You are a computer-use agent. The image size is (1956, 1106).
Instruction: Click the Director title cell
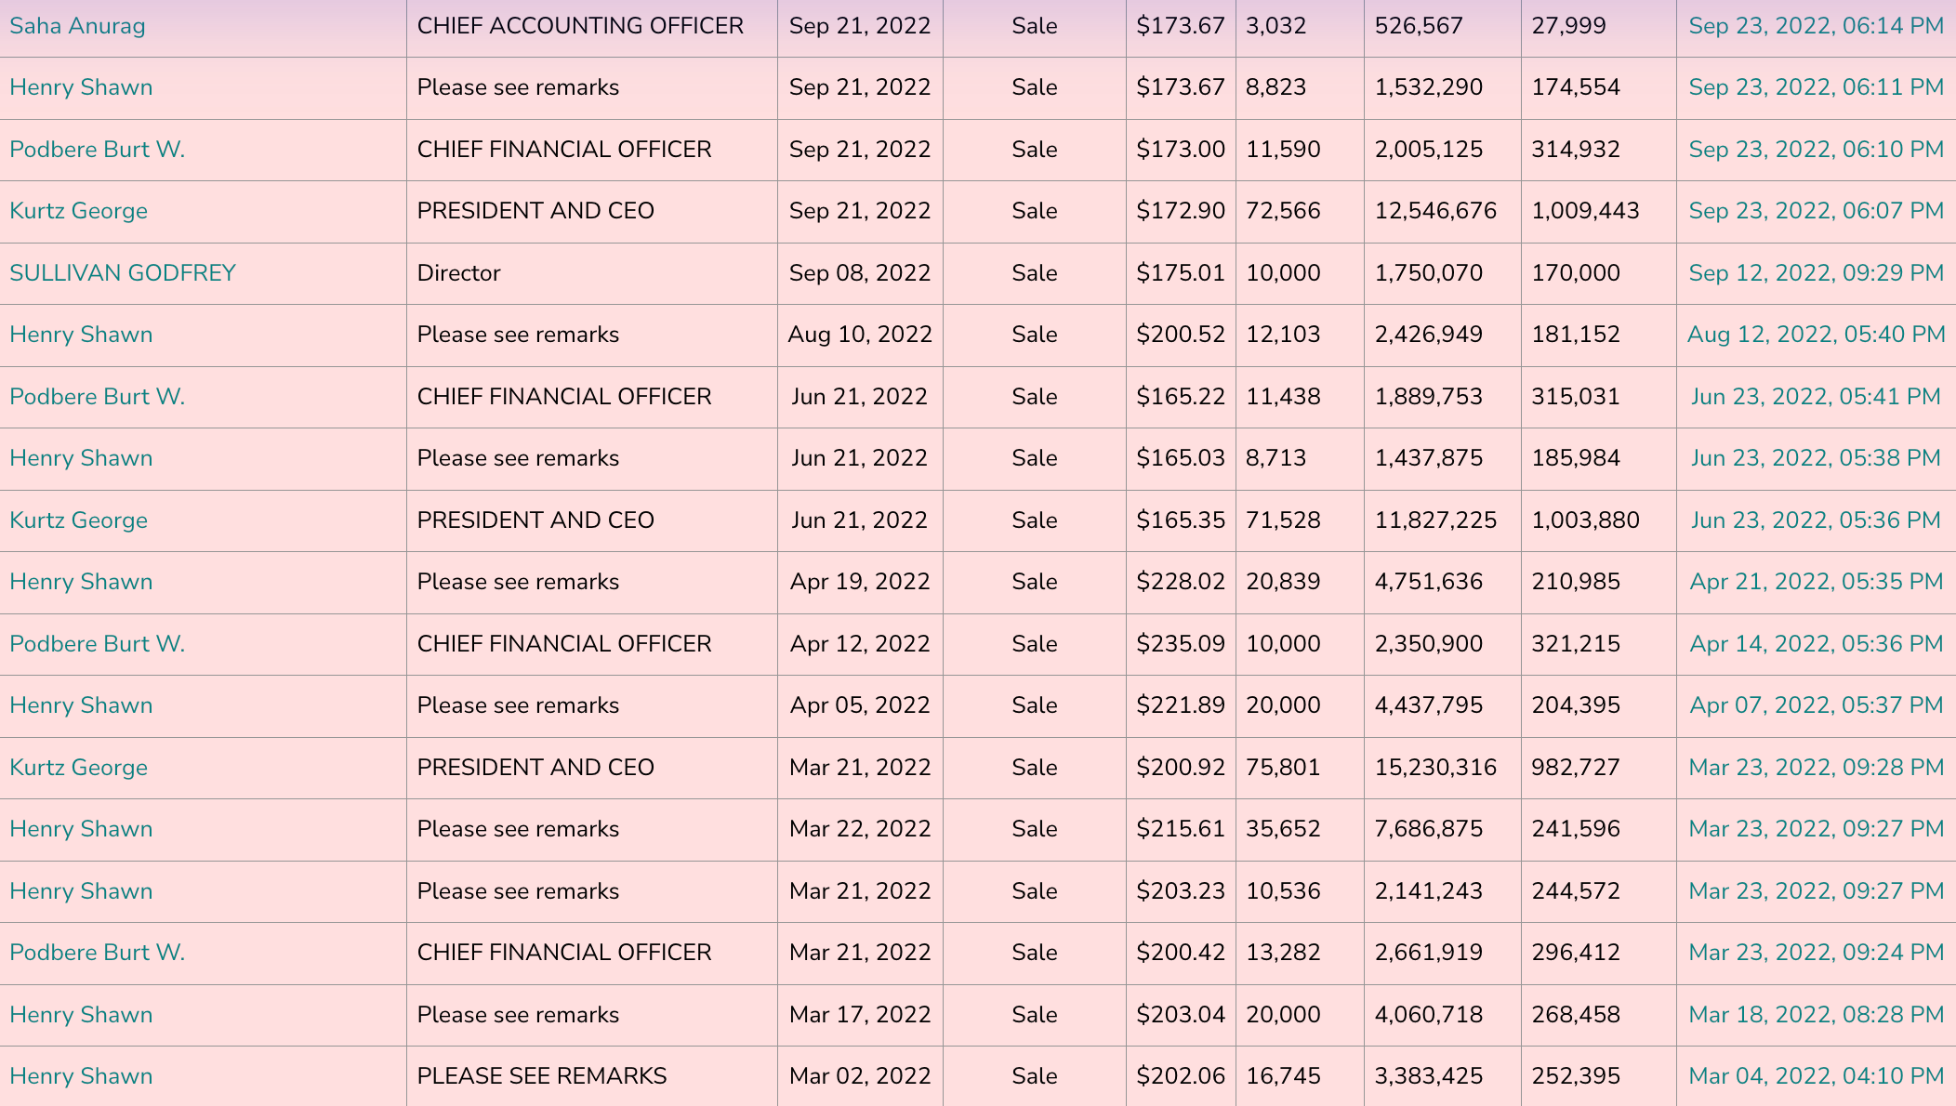pos(458,273)
